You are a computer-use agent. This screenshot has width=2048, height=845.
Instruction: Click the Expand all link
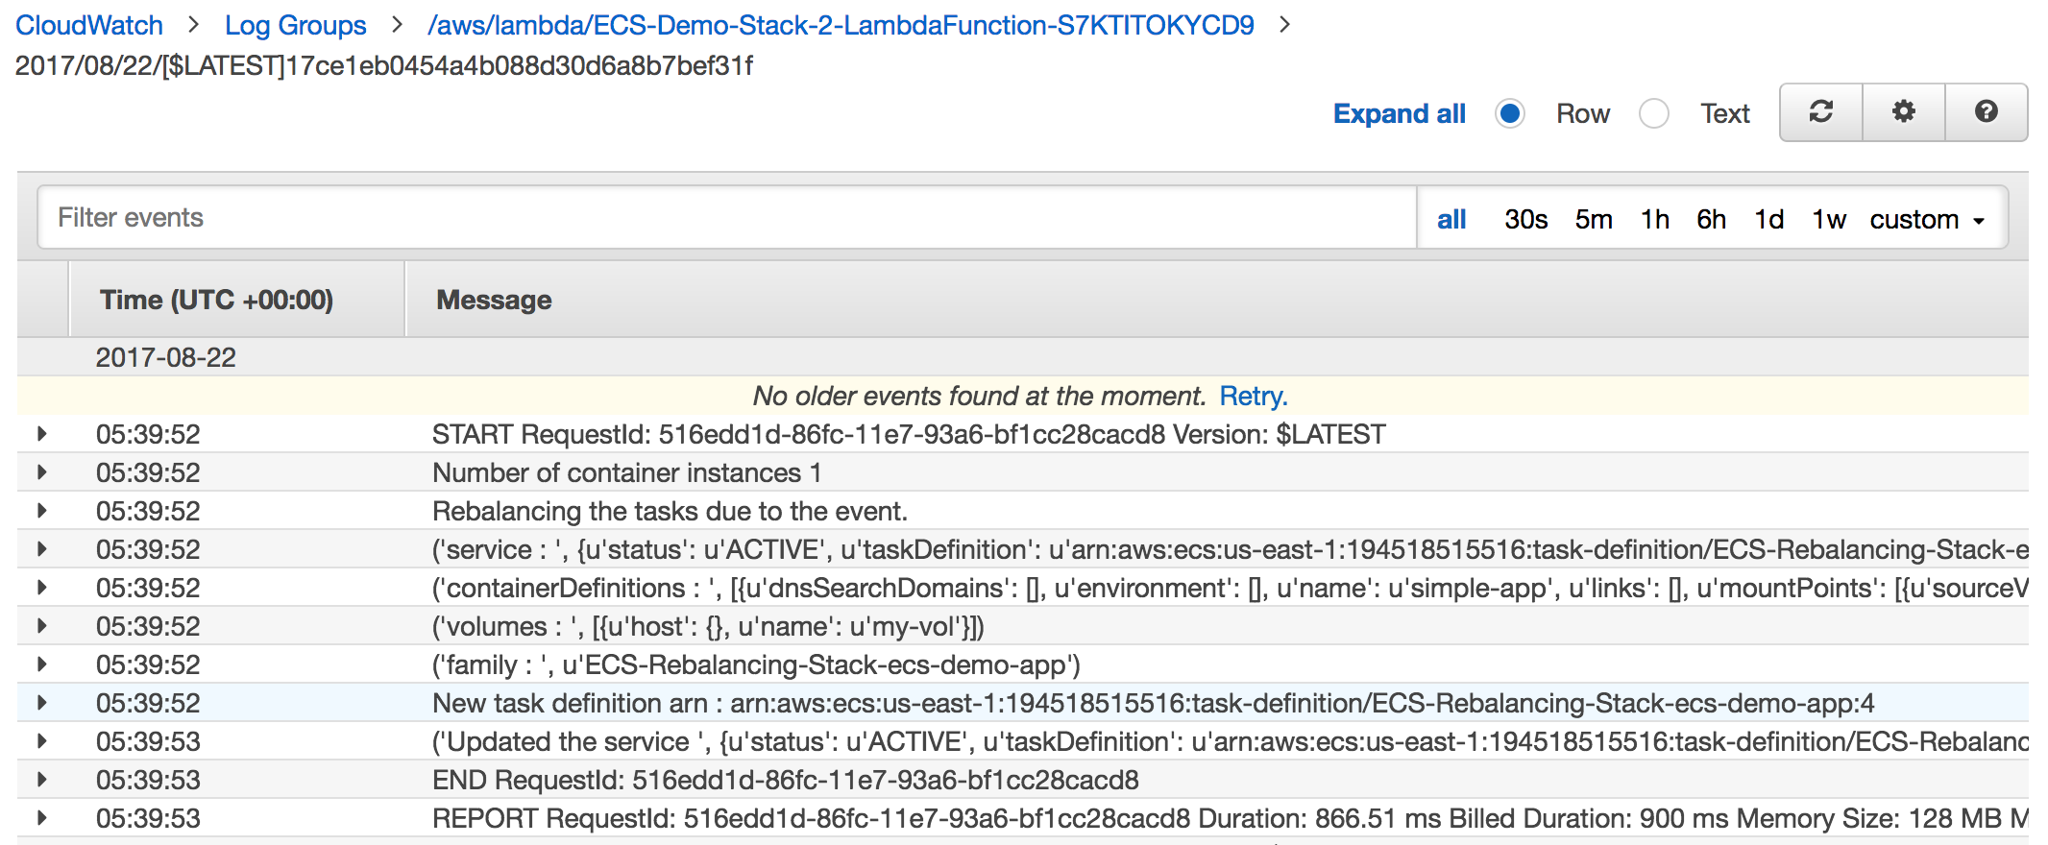[1399, 113]
